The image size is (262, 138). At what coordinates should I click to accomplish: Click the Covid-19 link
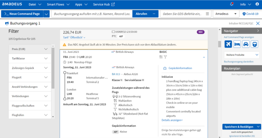point(252,14)
